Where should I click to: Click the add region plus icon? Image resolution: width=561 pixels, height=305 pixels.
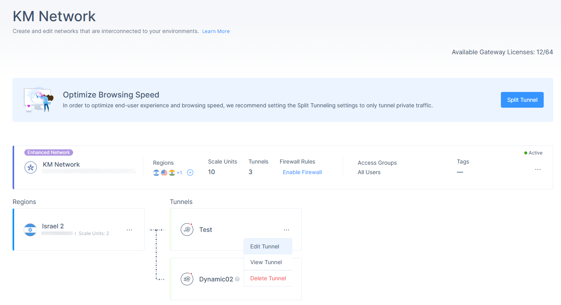click(190, 173)
